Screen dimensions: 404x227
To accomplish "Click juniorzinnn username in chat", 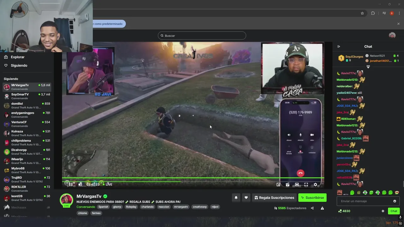I will [x=344, y=158].
